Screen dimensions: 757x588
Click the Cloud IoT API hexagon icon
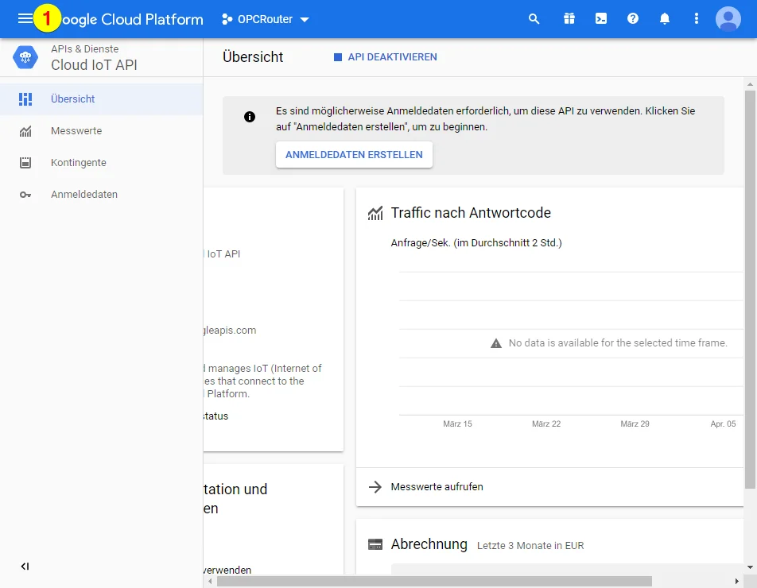25,57
